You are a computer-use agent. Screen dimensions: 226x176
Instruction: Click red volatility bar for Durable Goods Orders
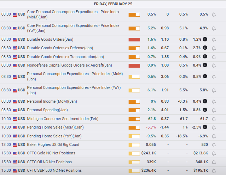(x=134, y=40)
